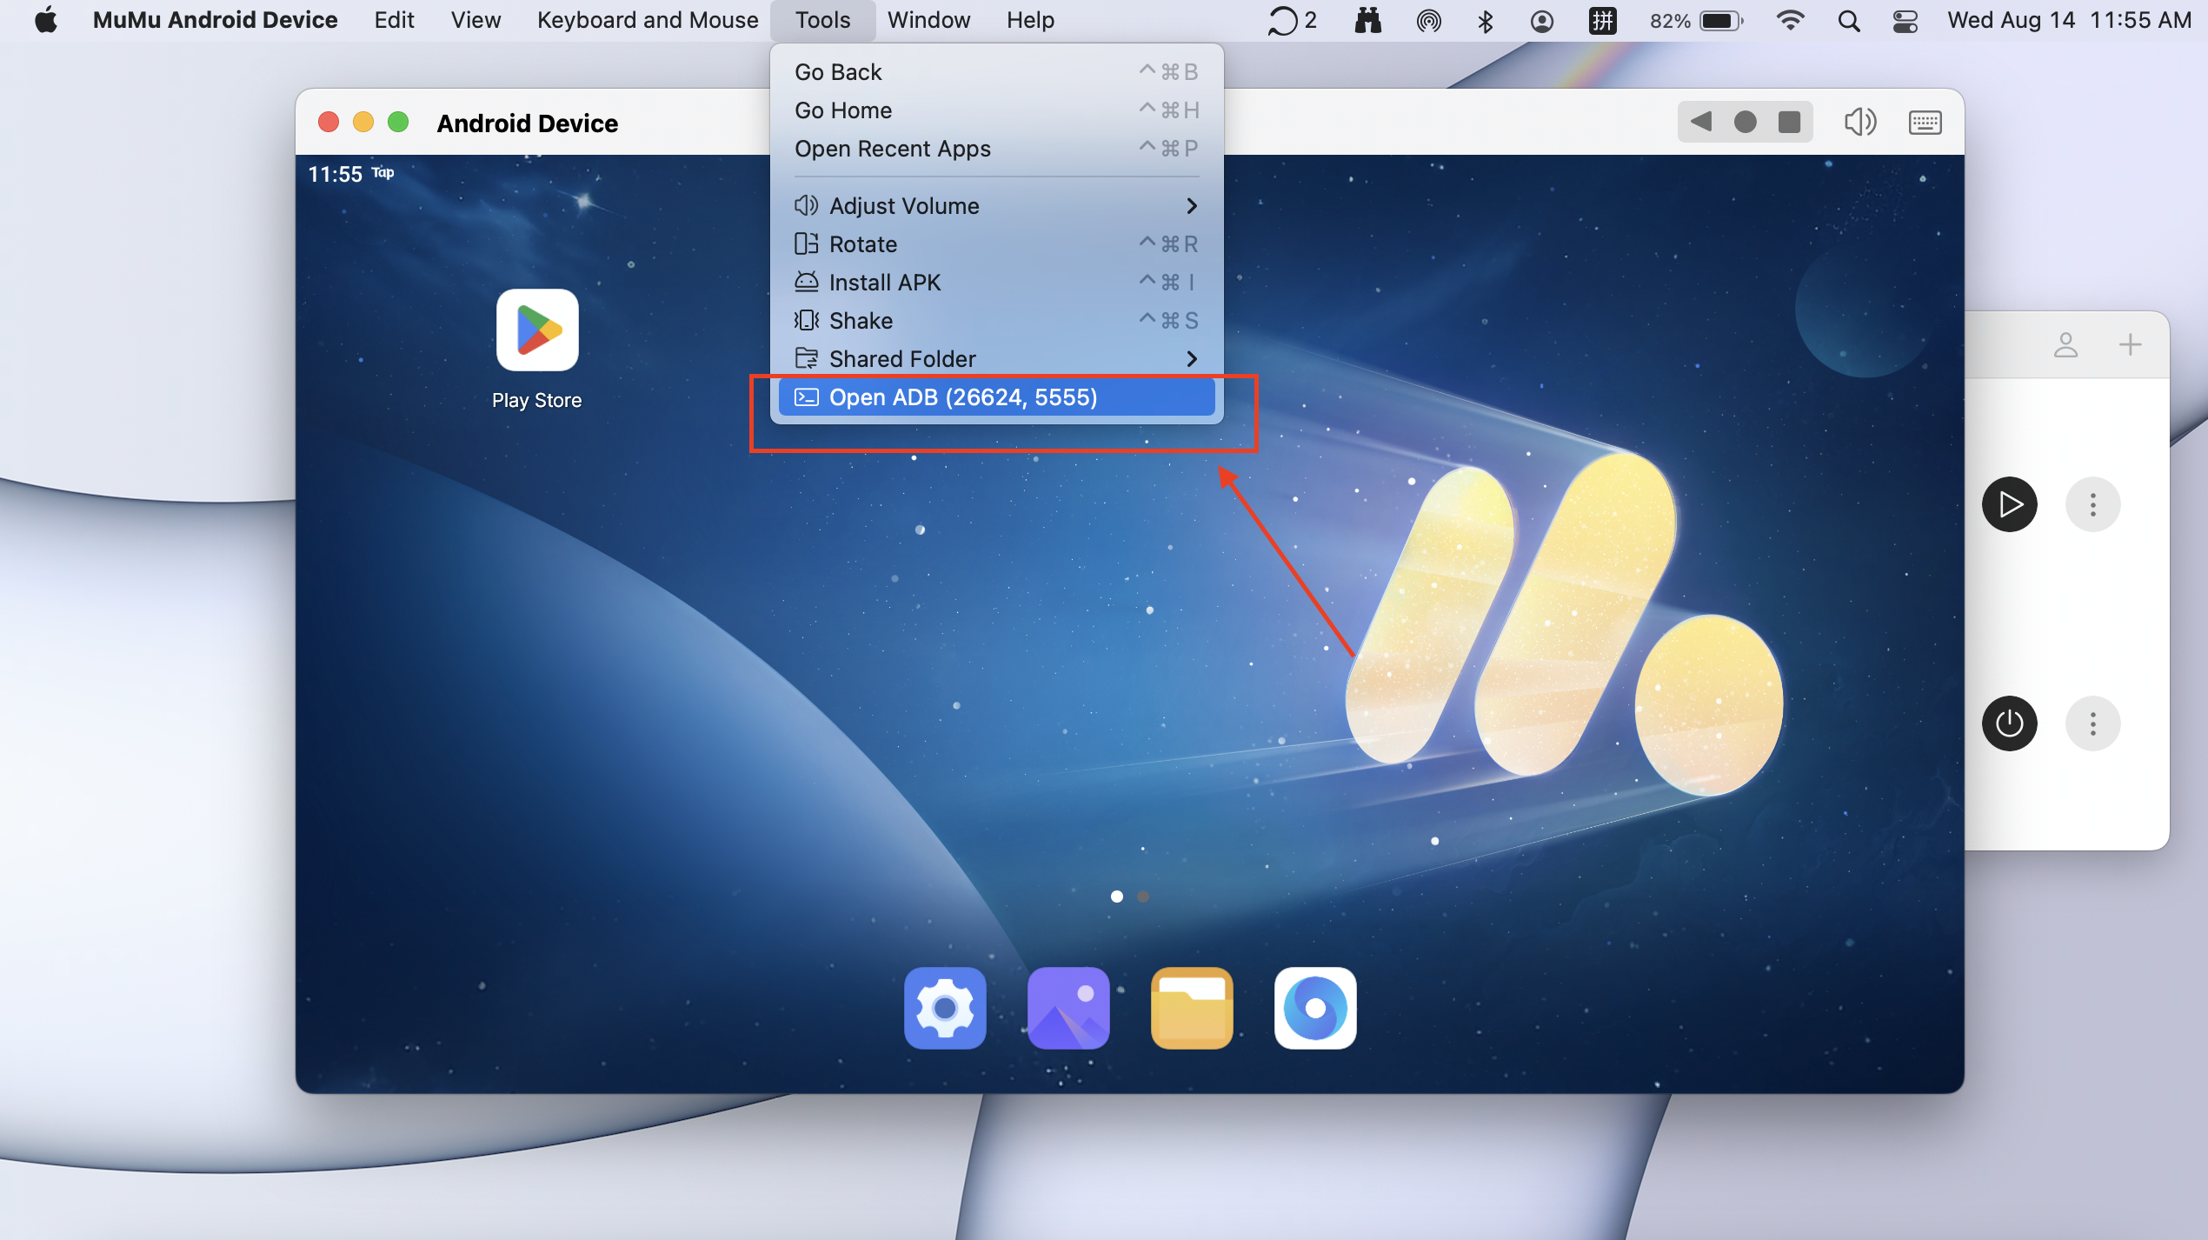Image resolution: width=2208 pixels, height=1240 pixels.
Task: Start the device with the play button
Action: (2009, 504)
